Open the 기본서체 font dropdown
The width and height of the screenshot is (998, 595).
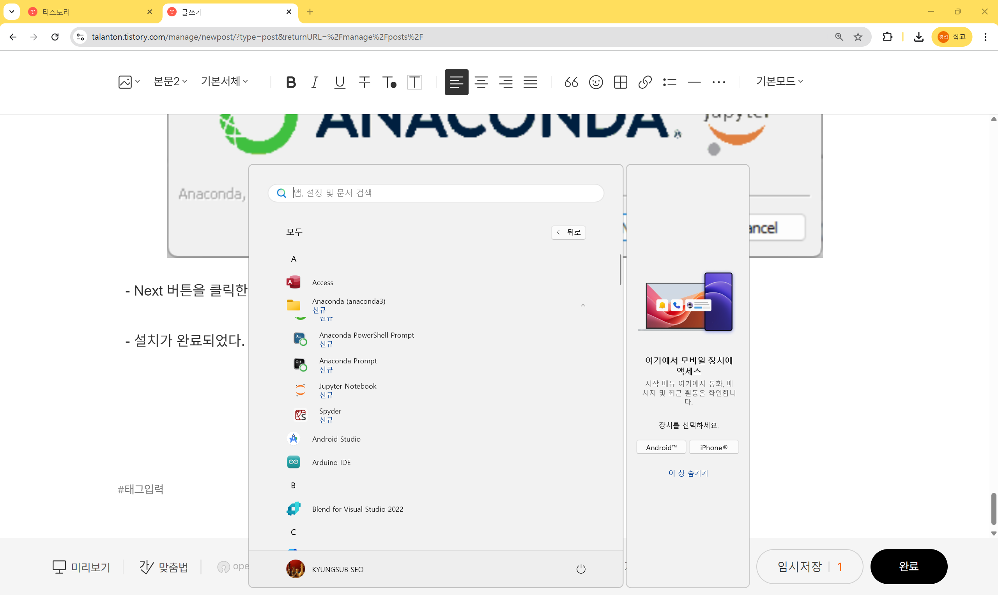pos(224,81)
